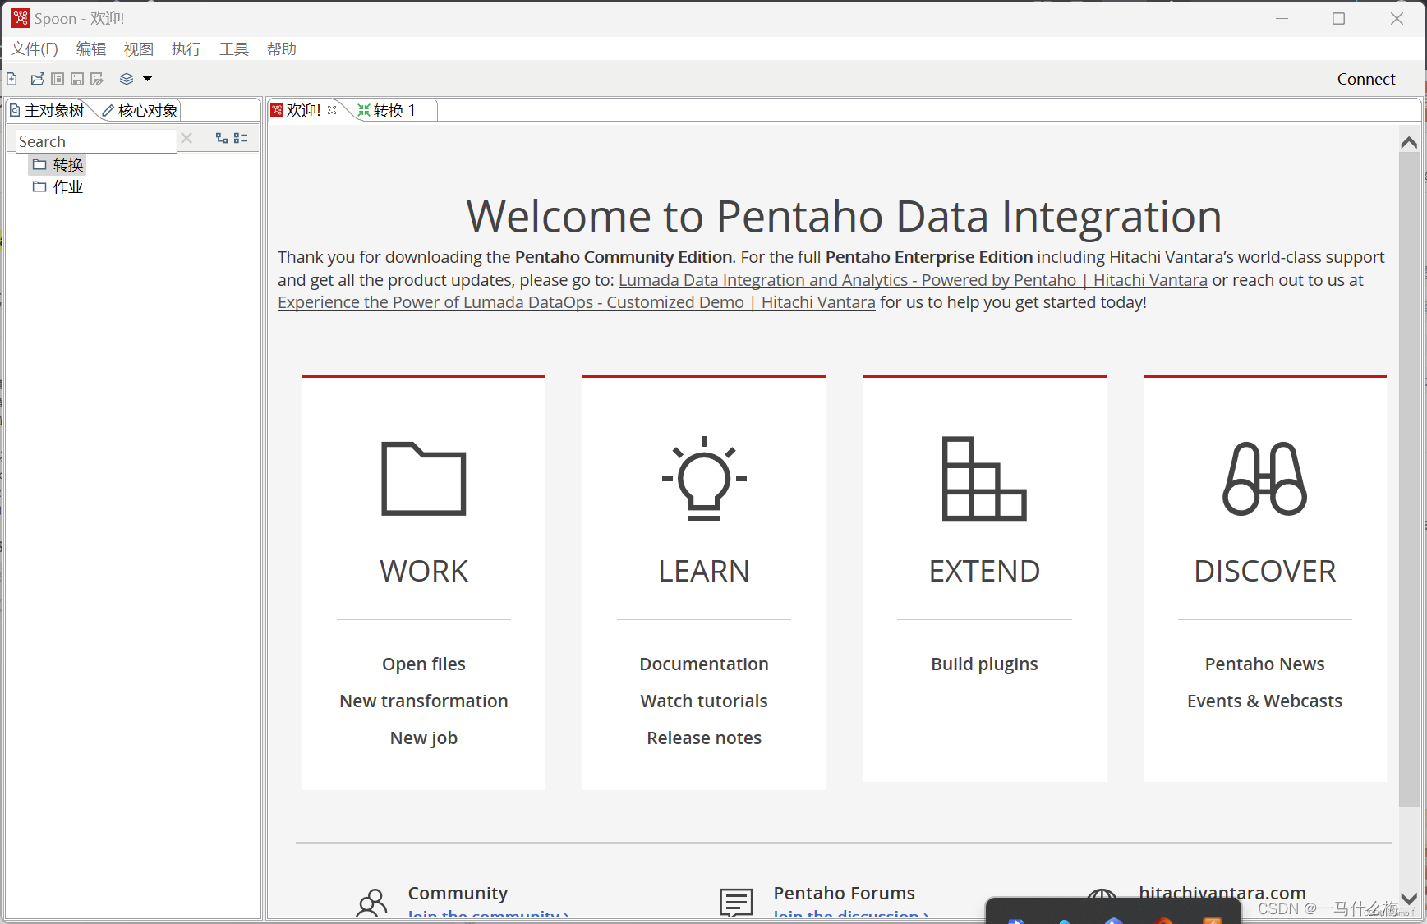Click the Explore repository toolbar icon
Screen dimensions: 1427x924
[x=58, y=79]
